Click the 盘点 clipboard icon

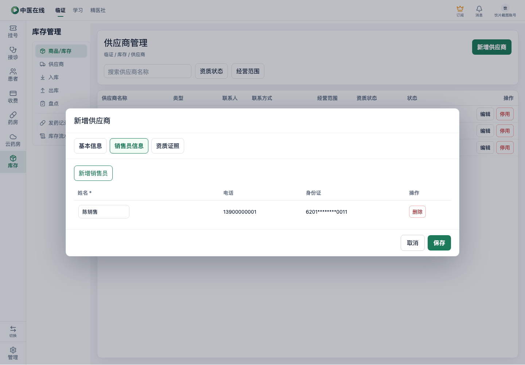43,104
